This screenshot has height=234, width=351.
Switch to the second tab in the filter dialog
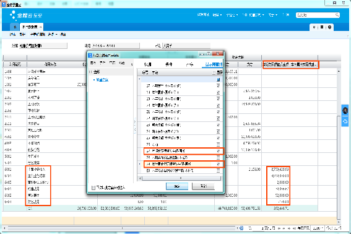(x=168, y=64)
